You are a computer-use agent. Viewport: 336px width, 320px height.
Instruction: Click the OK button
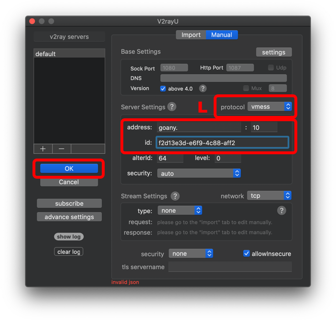(69, 168)
